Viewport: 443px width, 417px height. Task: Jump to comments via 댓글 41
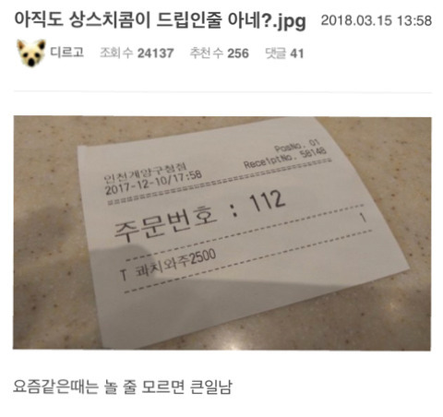(x=284, y=54)
